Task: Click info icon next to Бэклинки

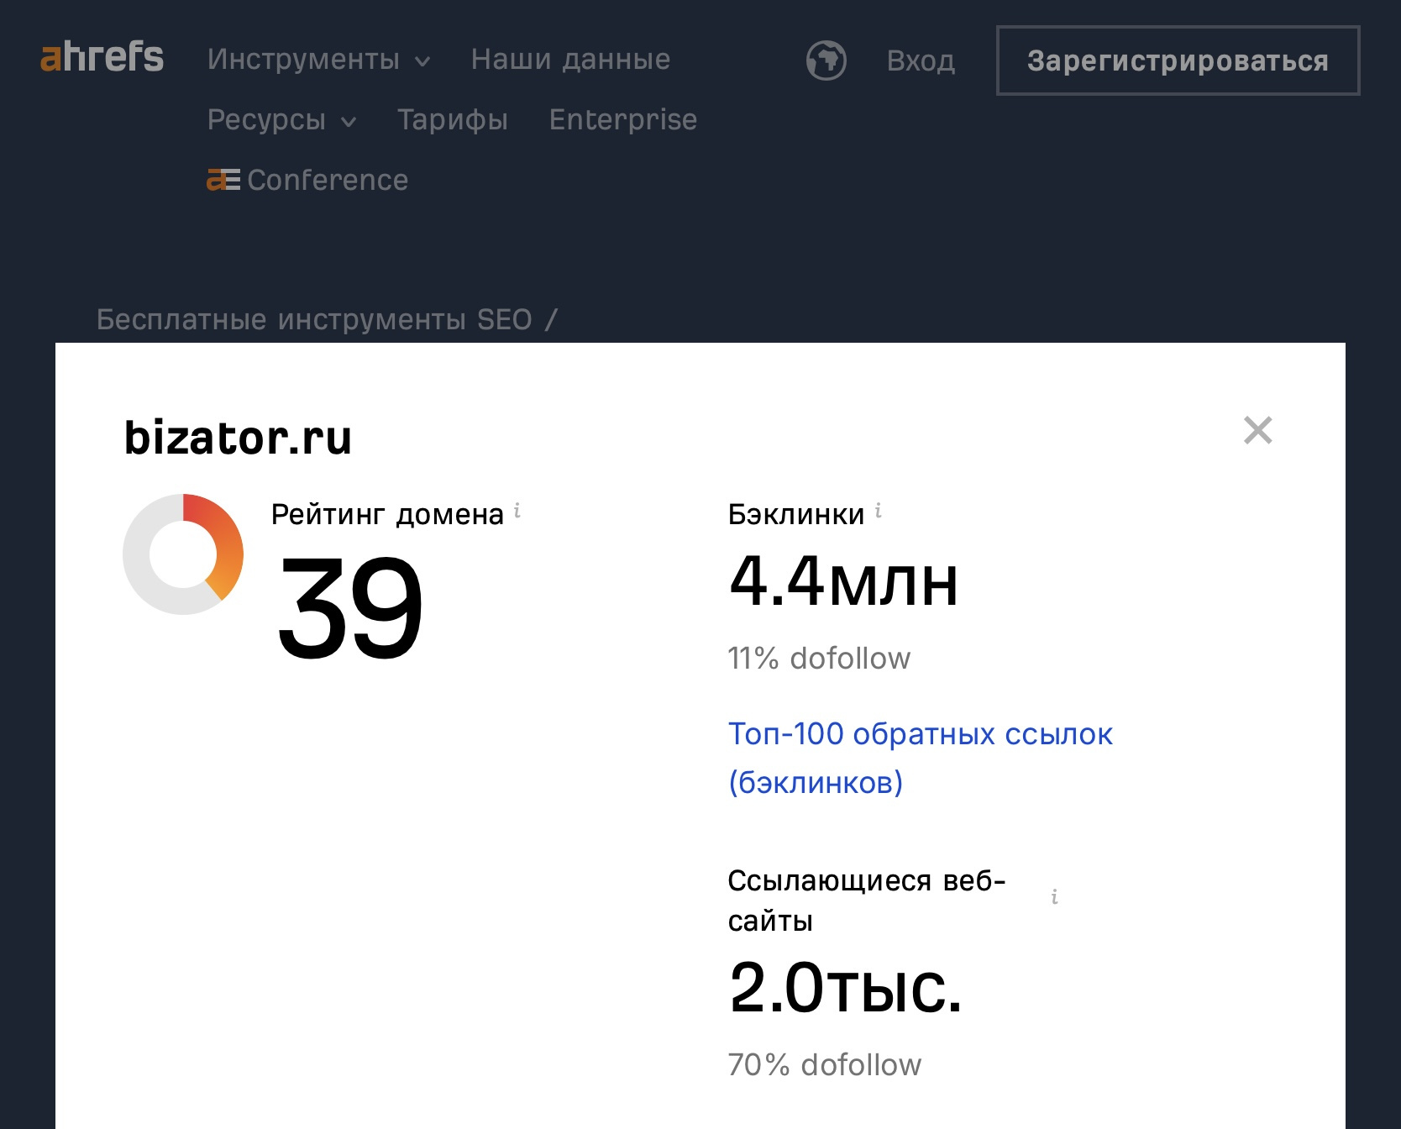Action: pos(879,510)
